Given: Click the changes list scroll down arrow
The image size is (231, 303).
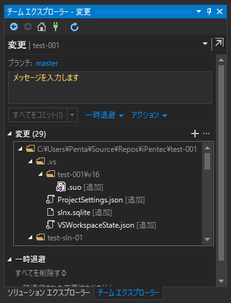Looking at the screenshot, I should [x=208, y=239].
